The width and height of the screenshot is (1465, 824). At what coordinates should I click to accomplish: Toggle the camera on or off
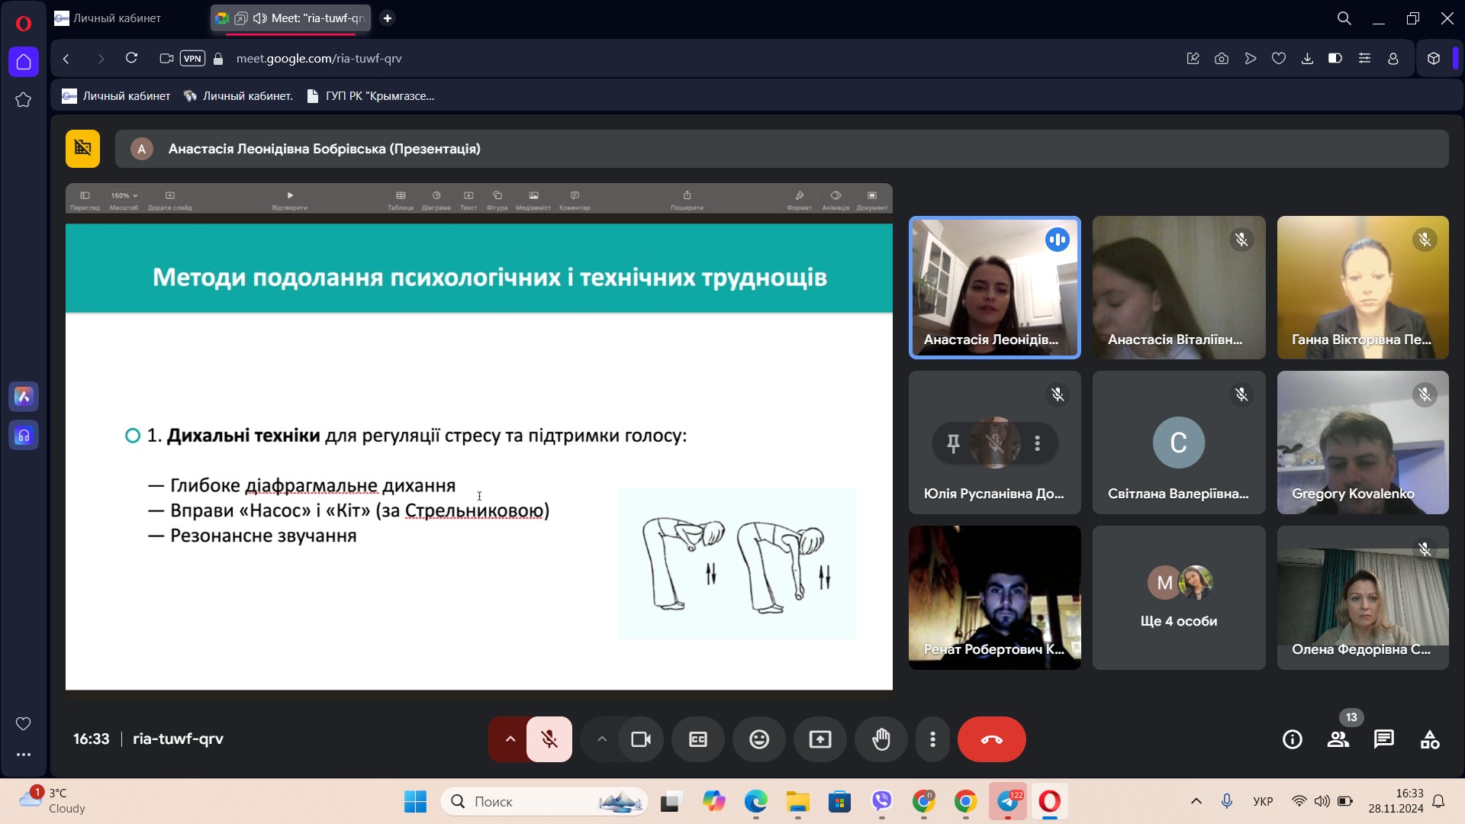[641, 739]
